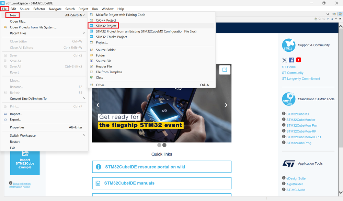Click the welcome page Home icon
This screenshot has height=201, width=343.
click(x=316, y=19)
